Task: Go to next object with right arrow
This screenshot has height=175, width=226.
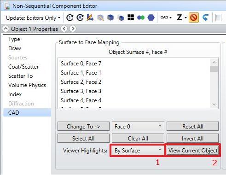Action: pos(73,29)
